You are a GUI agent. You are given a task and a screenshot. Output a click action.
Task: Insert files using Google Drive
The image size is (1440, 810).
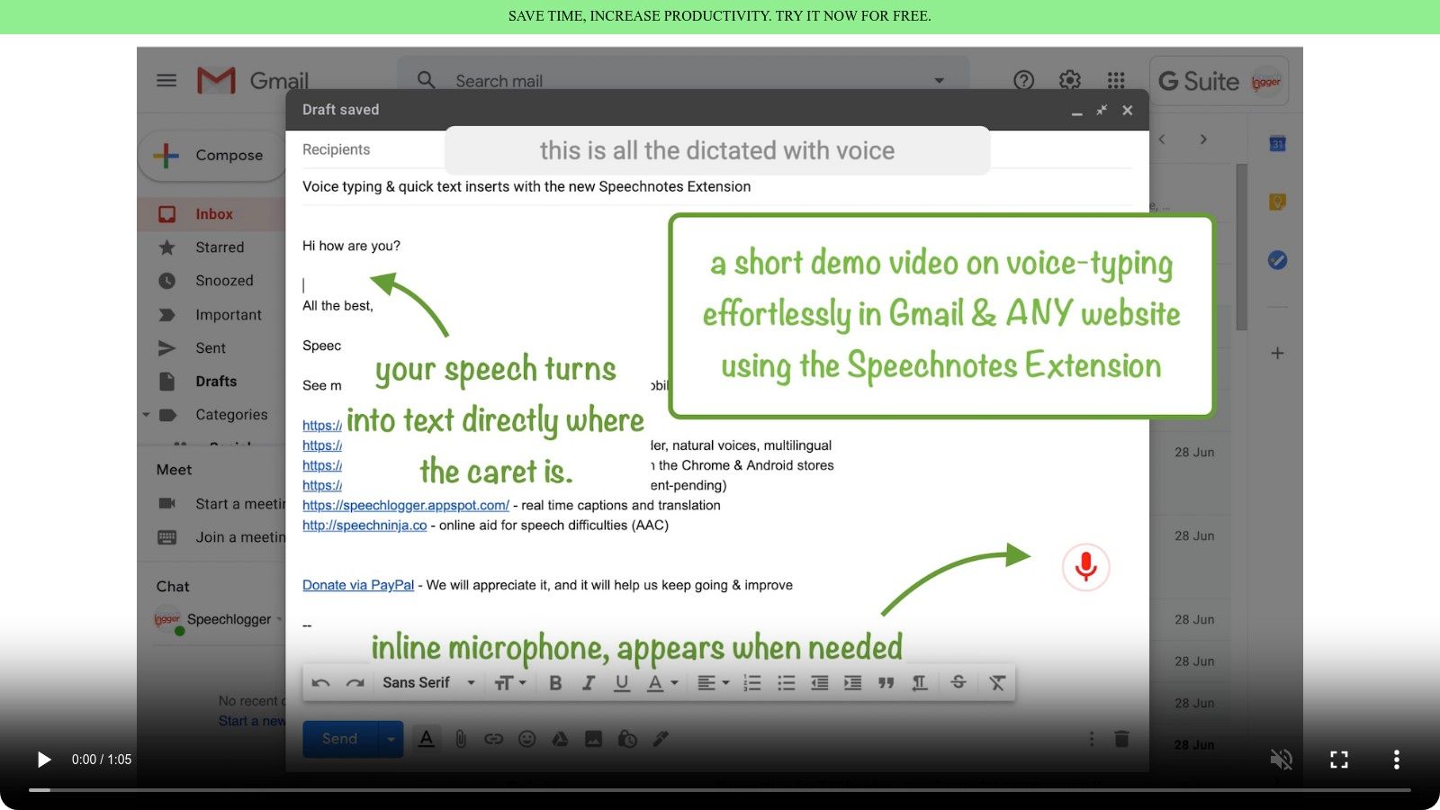pos(560,738)
